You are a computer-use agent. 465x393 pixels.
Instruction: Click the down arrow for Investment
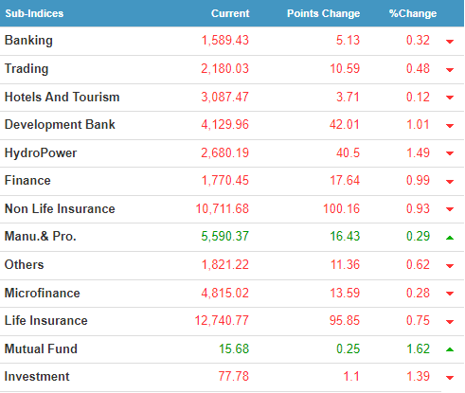click(450, 377)
